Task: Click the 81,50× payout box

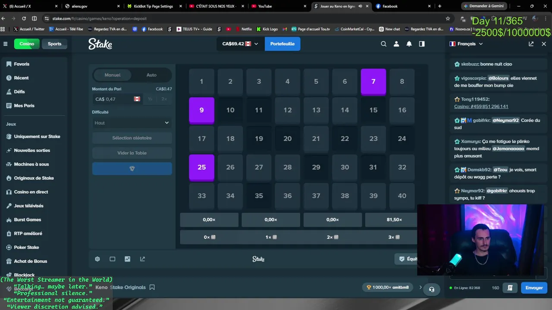Action: [x=394, y=220]
